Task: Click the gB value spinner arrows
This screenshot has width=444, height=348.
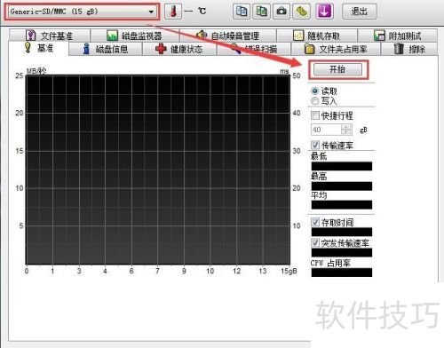Action: (346, 130)
